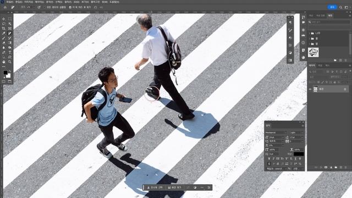Select the Move tool
Screen dimensions: 352x198
pos(4,19)
